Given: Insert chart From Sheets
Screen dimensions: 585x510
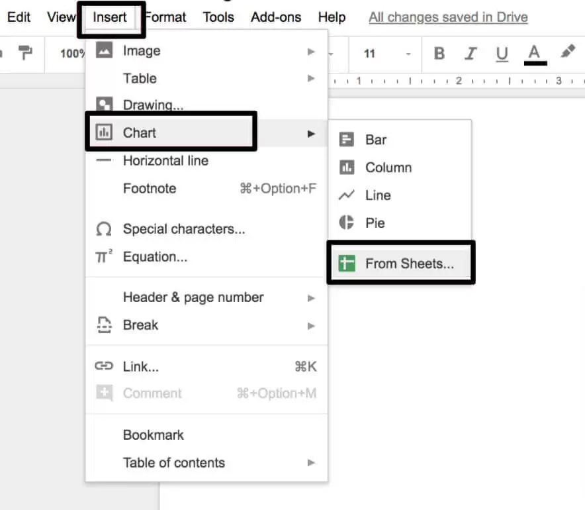Looking at the screenshot, I should tap(409, 264).
